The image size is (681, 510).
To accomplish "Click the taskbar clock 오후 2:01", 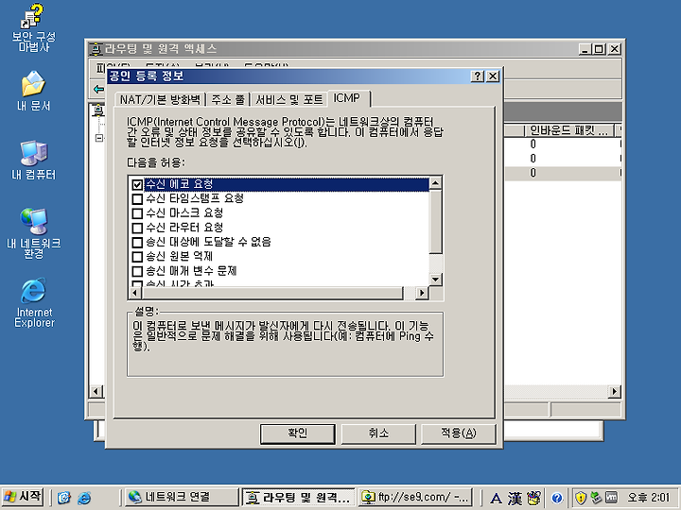I will [x=649, y=498].
